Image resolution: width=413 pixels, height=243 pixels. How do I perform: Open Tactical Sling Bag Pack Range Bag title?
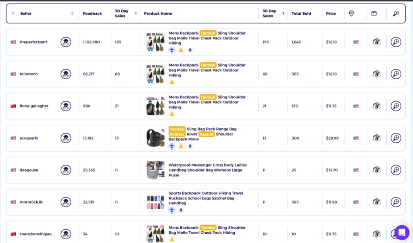point(202,134)
